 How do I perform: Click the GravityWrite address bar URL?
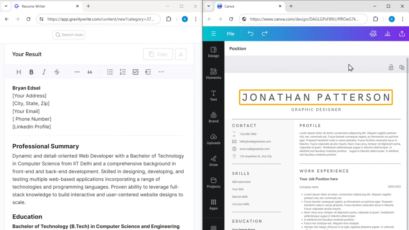101,19
